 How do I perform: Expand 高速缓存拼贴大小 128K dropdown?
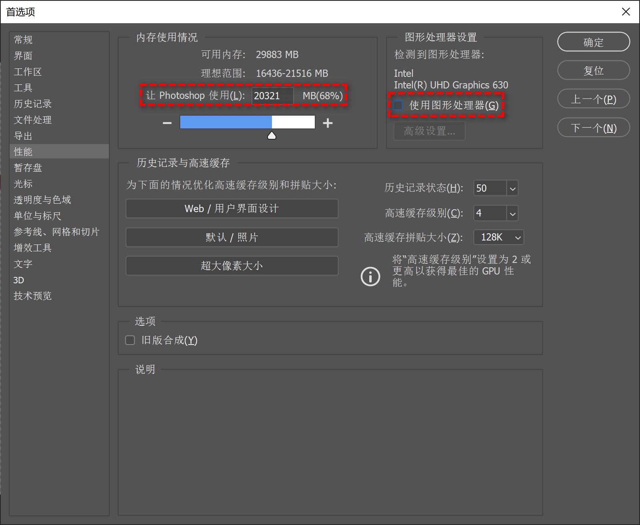coord(499,237)
